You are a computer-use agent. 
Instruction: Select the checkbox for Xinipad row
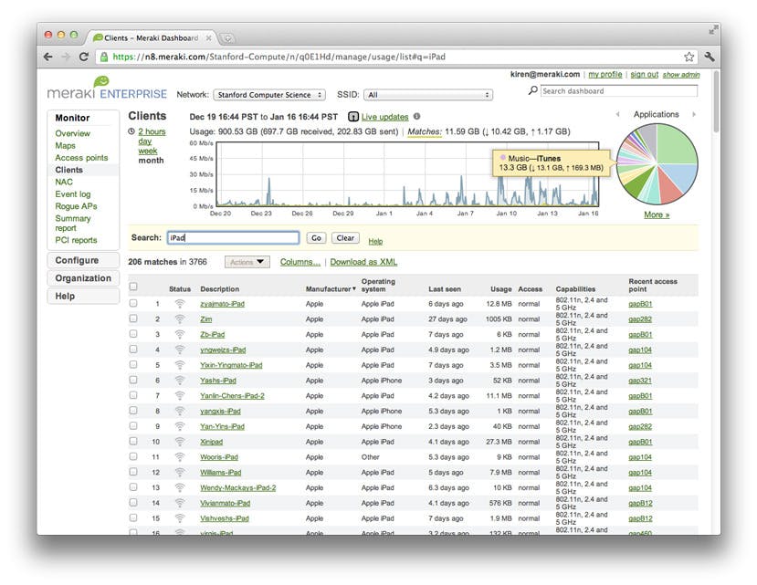pos(133,442)
